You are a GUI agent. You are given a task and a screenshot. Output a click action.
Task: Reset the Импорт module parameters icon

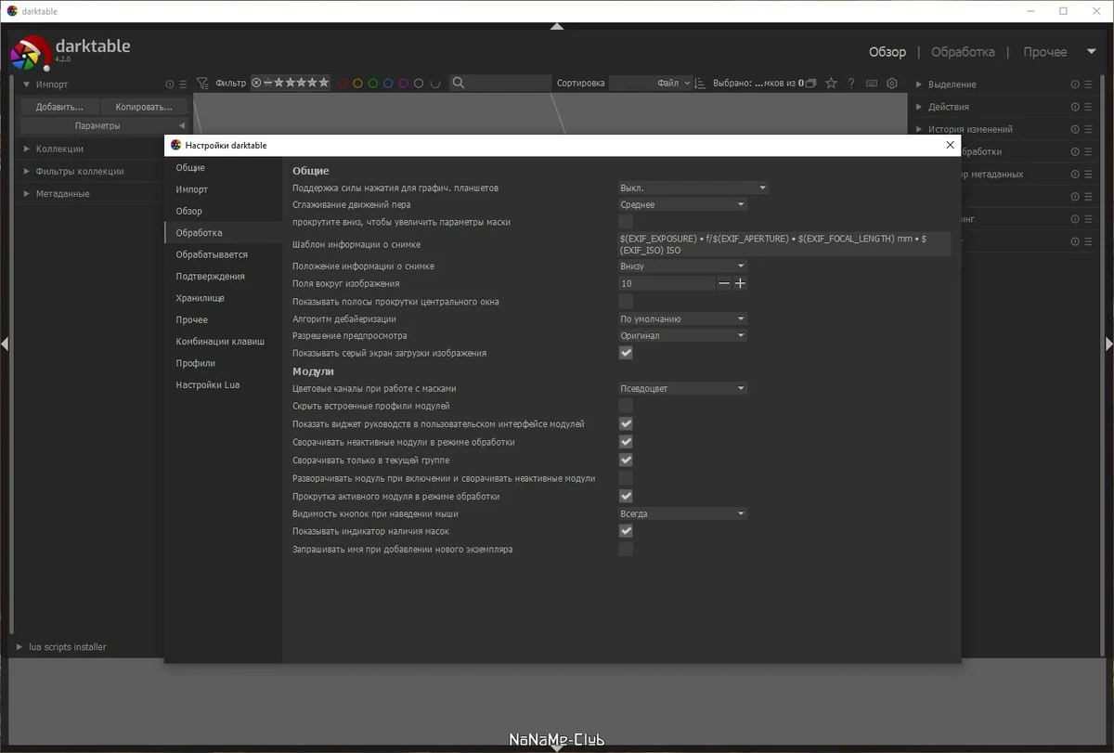click(x=170, y=84)
